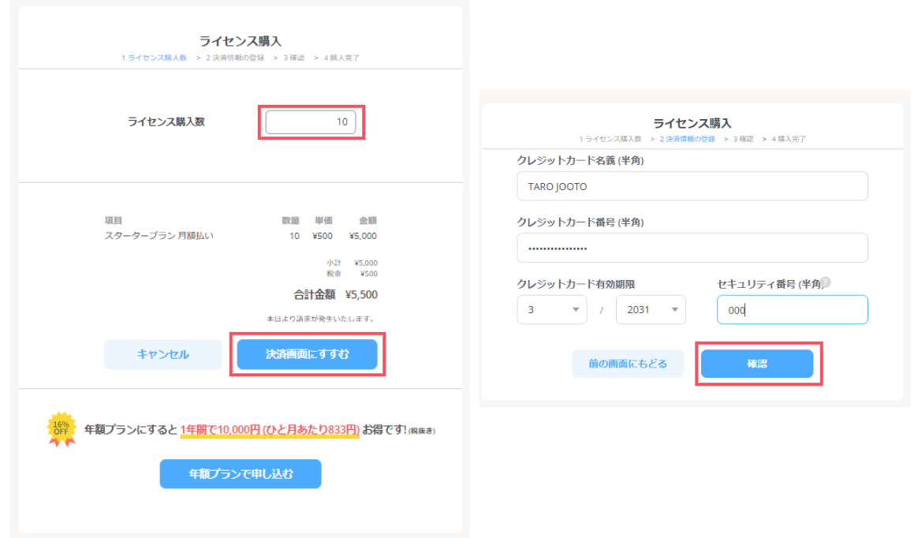
Task: Select step 3 確認 in left panel breadcrumb
Action: click(294, 58)
